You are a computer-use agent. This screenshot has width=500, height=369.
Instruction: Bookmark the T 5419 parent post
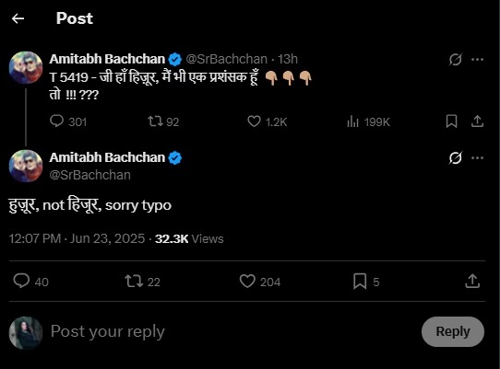(451, 121)
